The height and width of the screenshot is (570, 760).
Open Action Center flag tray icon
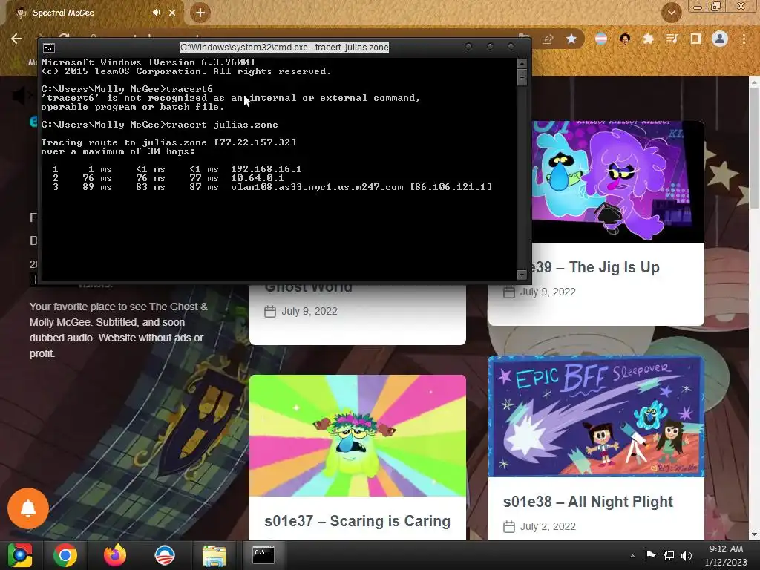point(650,555)
